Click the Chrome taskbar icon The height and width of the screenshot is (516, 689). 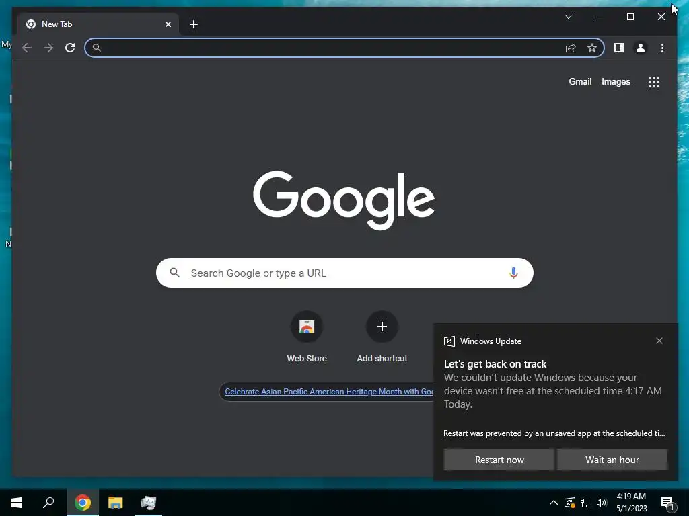[83, 503]
